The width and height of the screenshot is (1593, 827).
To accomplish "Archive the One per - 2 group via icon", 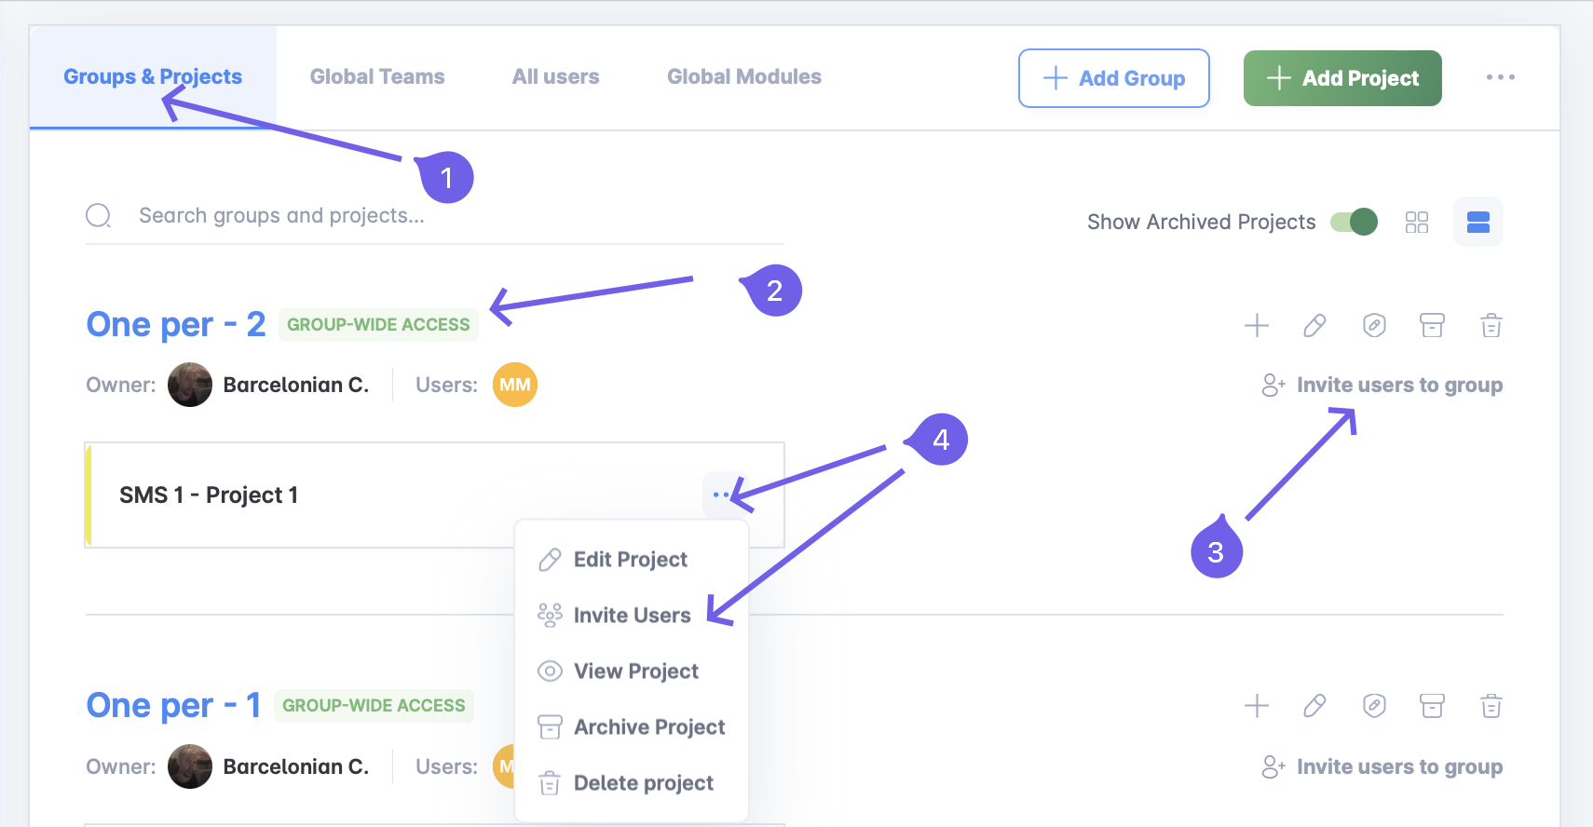I will click(1432, 325).
